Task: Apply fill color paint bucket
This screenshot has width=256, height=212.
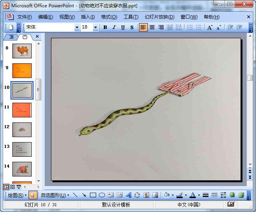Action: (166, 195)
